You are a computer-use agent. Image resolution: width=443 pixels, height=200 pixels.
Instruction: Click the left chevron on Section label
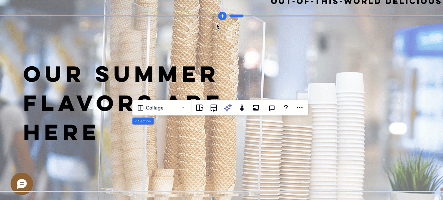136,121
